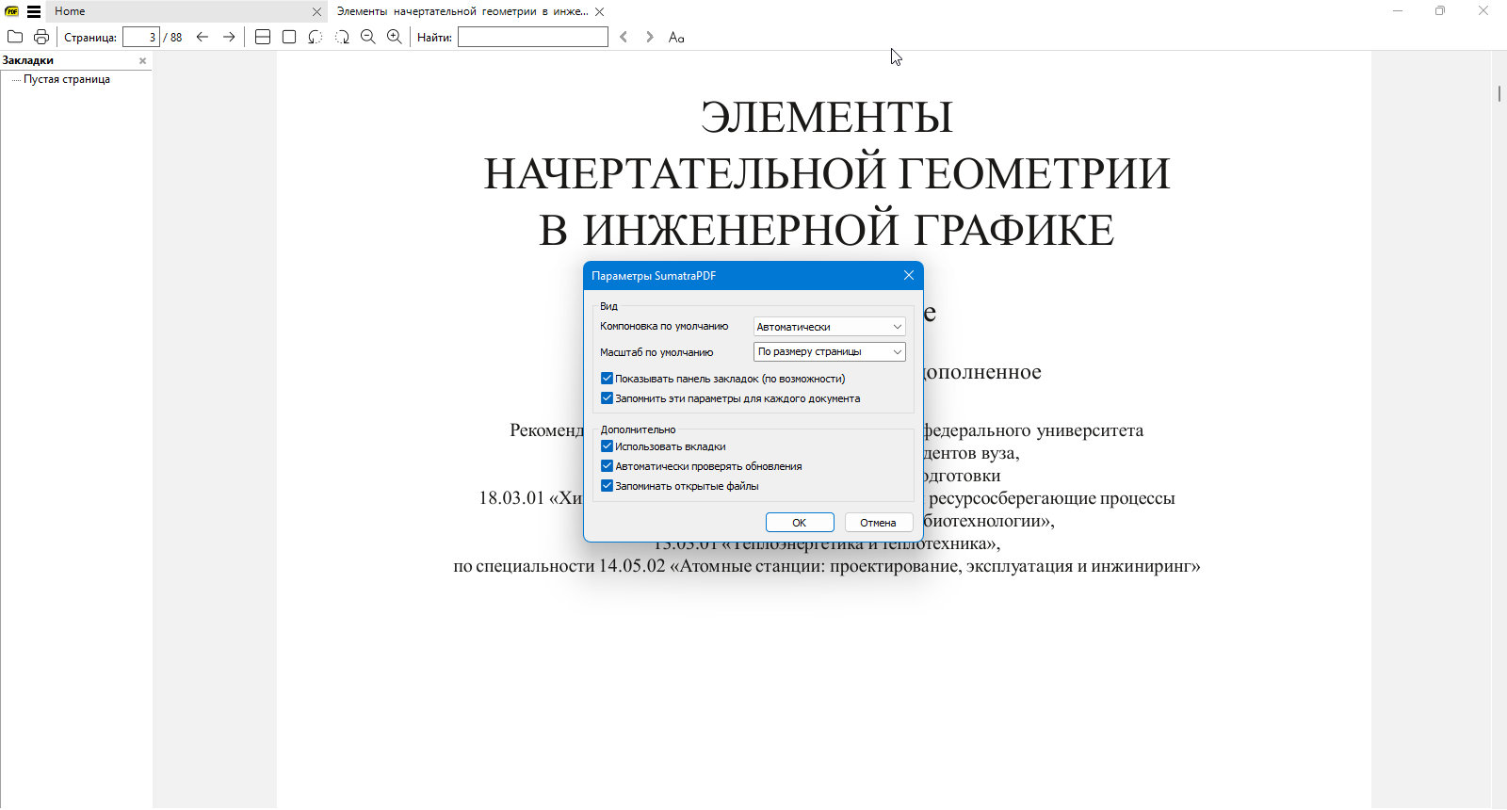Click the page number input field
Image resolution: width=1507 pixels, height=810 pixels.
[x=140, y=37]
